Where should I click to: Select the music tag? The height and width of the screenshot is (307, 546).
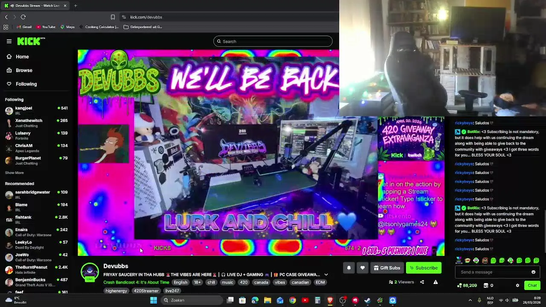[227, 282]
